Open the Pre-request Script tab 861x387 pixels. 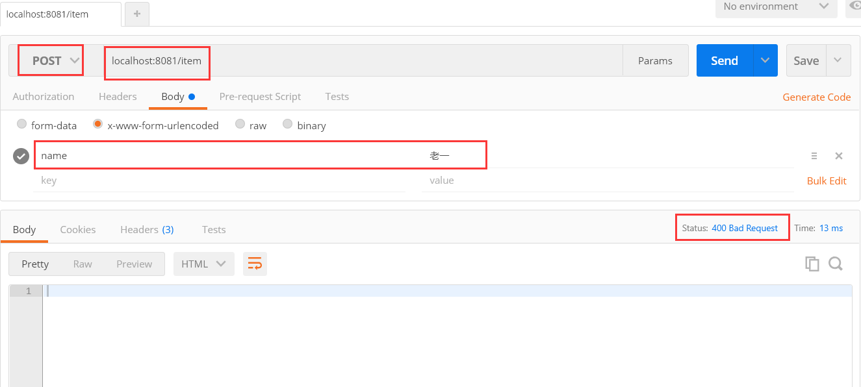pyautogui.click(x=260, y=96)
